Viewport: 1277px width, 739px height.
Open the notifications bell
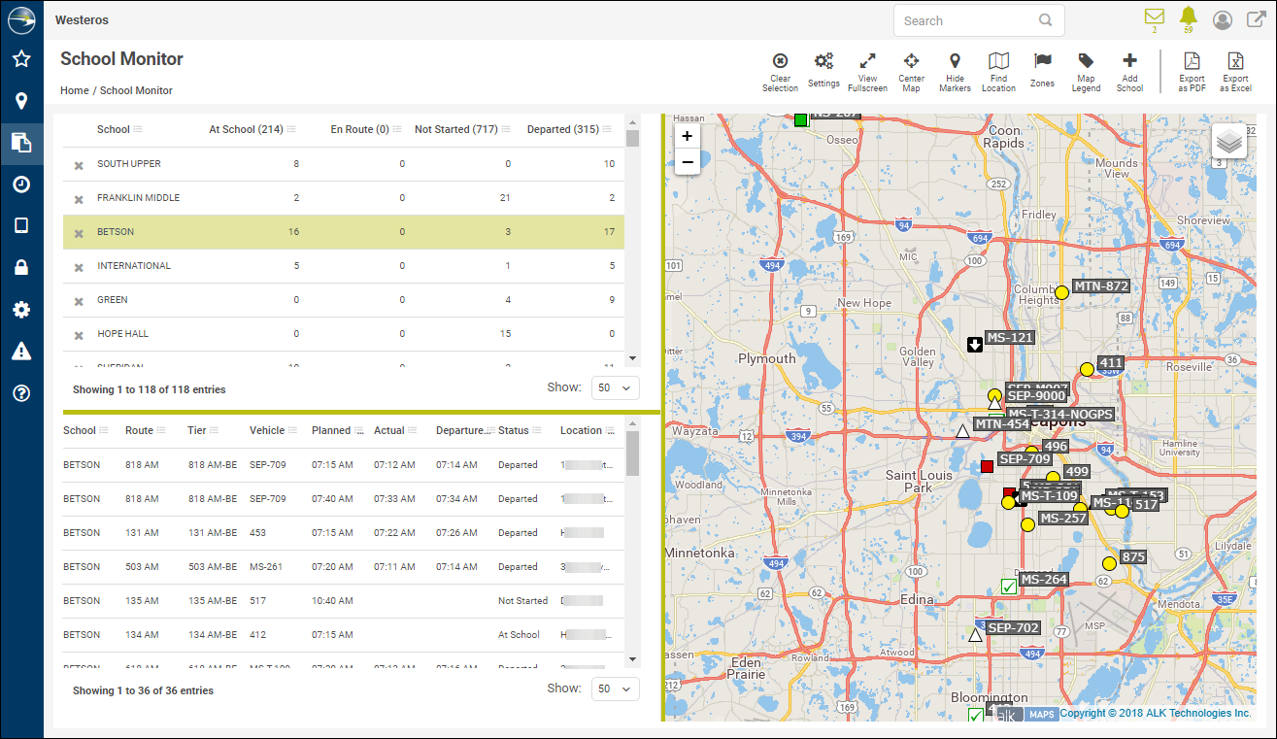point(1188,17)
